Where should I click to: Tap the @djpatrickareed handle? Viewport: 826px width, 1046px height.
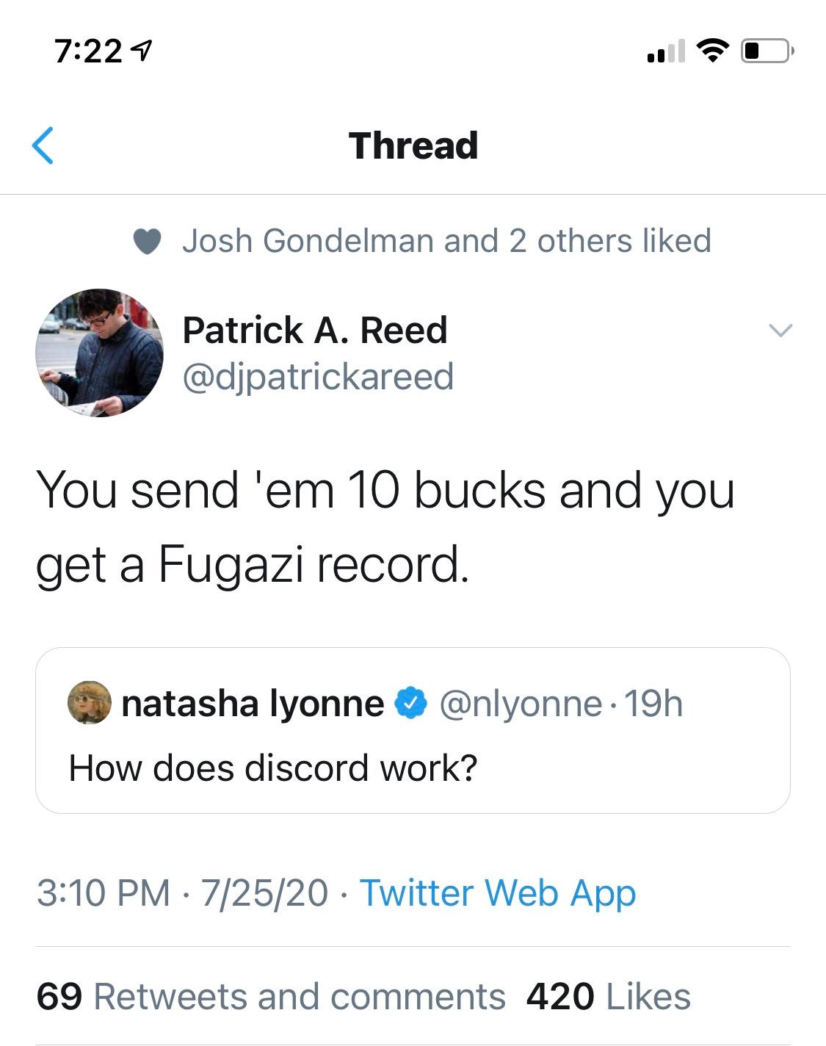coord(318,377)
